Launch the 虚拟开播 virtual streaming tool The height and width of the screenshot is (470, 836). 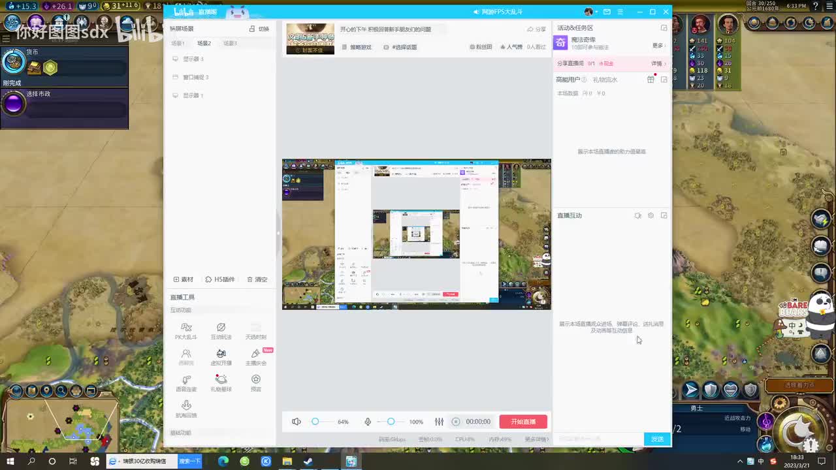(221, 357)
